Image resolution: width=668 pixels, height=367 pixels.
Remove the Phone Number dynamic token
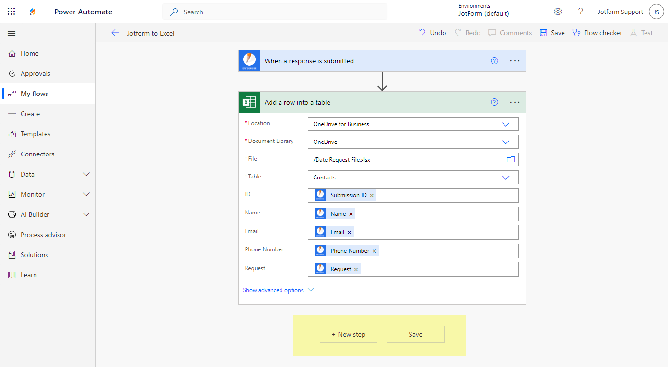click(x=375, y=251)
